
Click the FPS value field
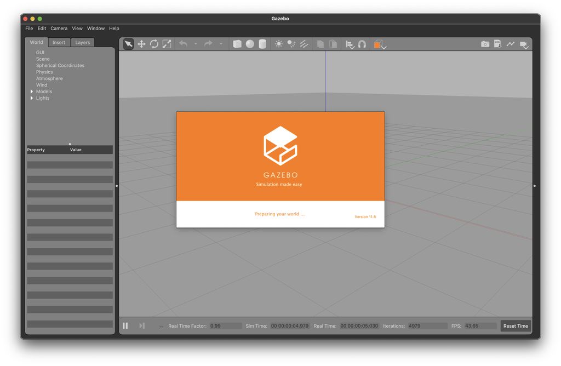point(480,326)
